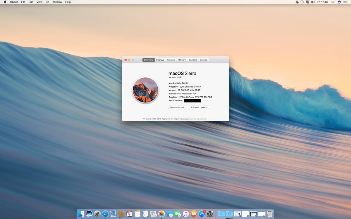
Task: Open the Window menu
Action: coord(57,2)
